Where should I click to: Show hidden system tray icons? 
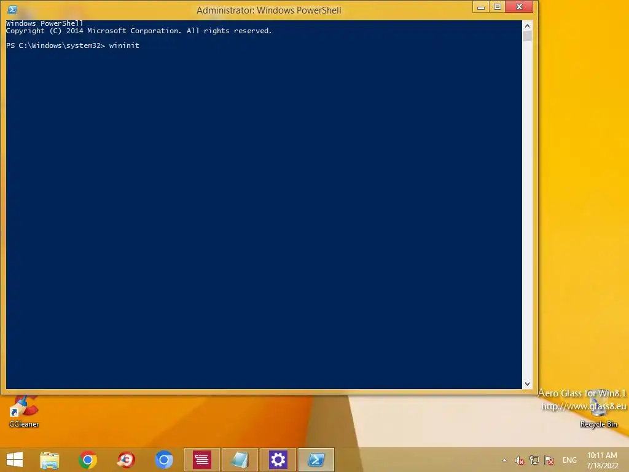coord(504,460)
